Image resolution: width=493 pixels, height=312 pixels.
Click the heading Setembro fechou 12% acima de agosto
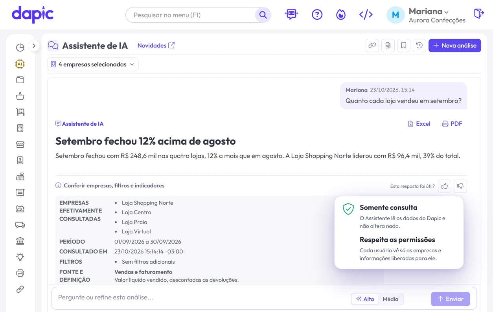145,141
